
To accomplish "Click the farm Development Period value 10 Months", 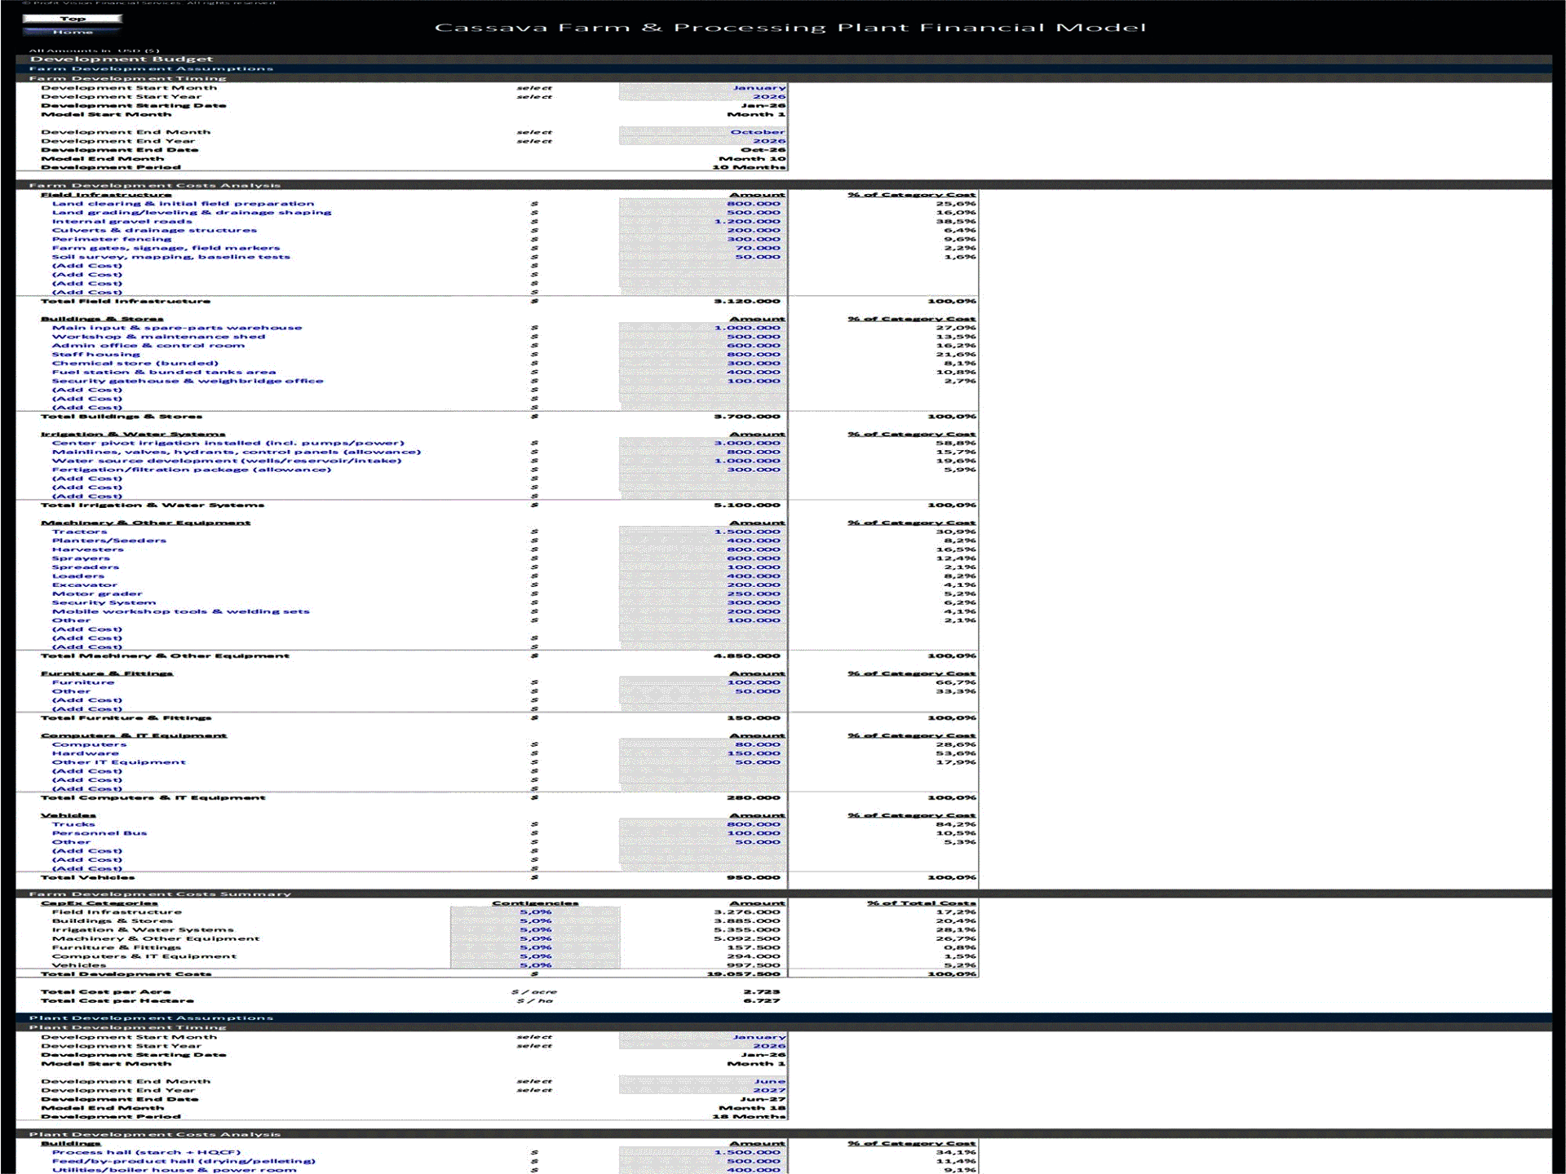I will pyautogui.click(x=749, y=168).
